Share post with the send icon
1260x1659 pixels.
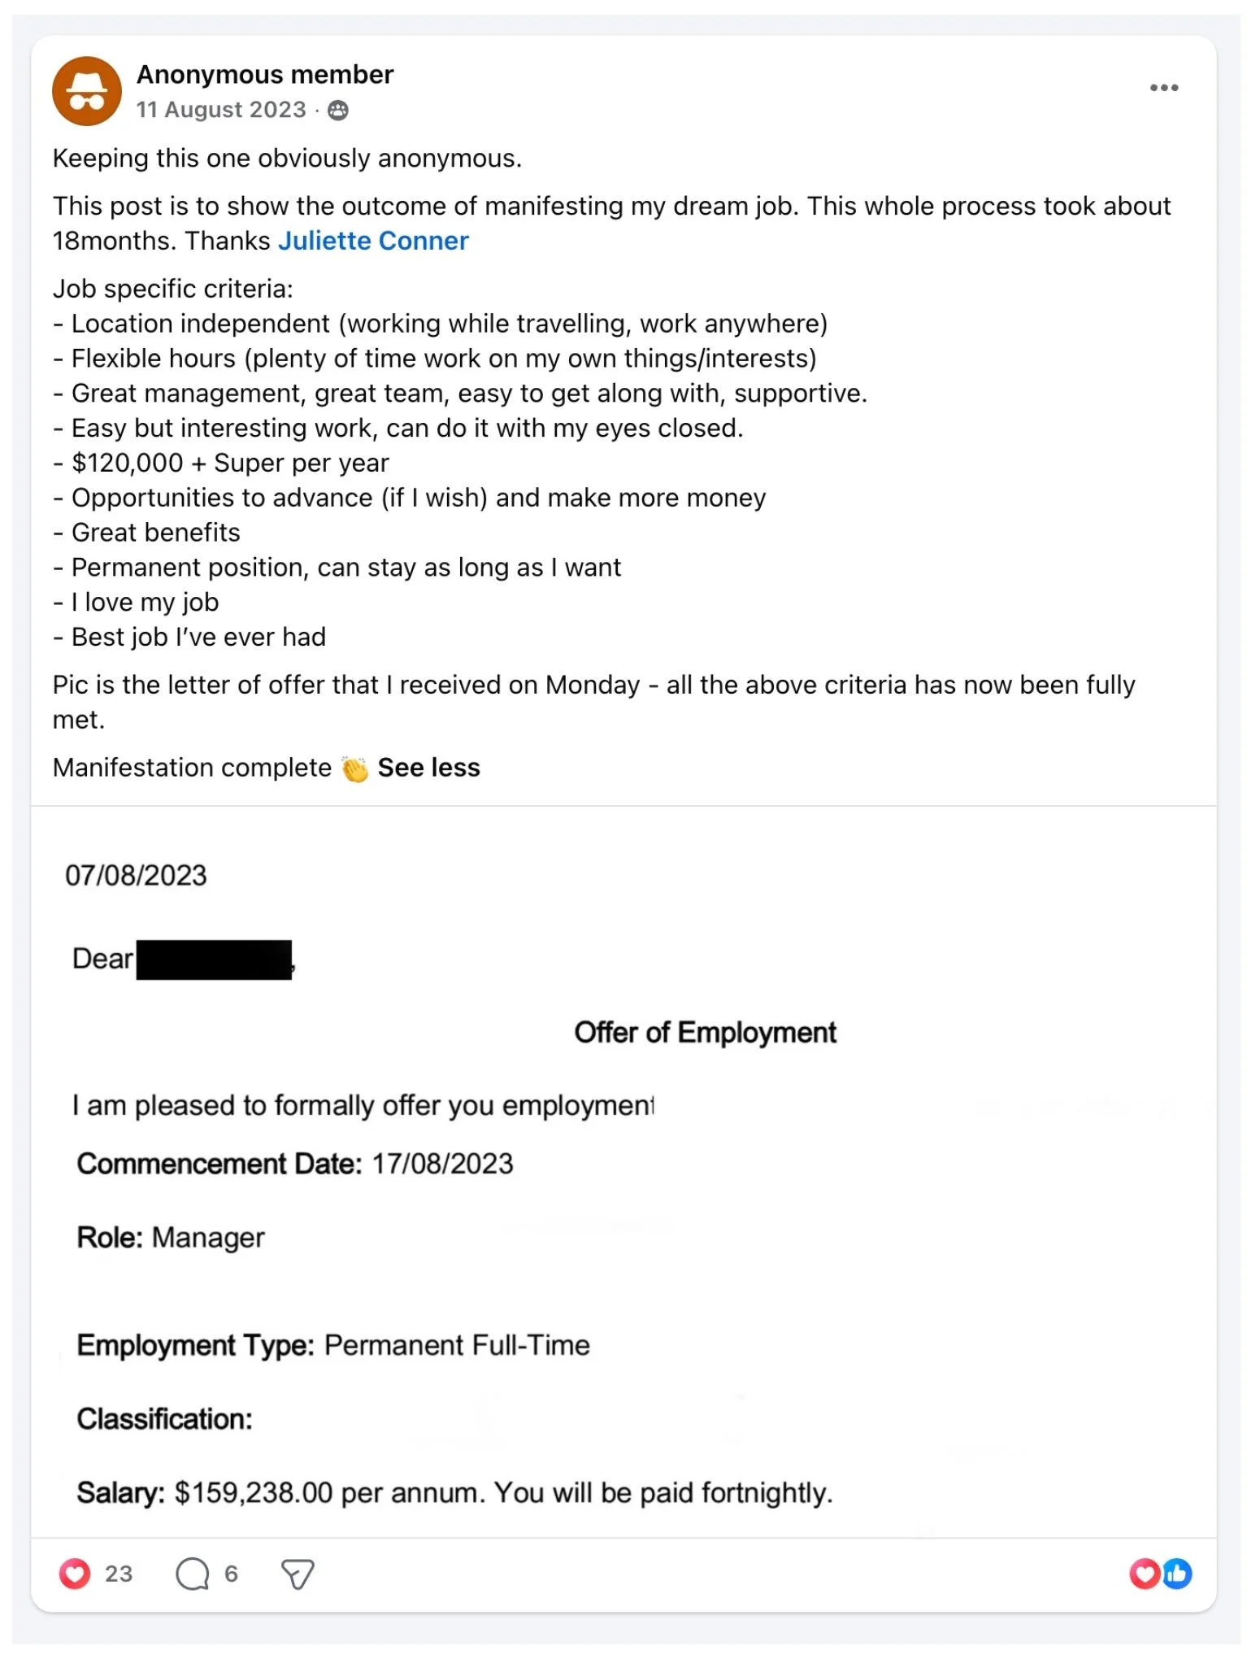(298, 1574)
